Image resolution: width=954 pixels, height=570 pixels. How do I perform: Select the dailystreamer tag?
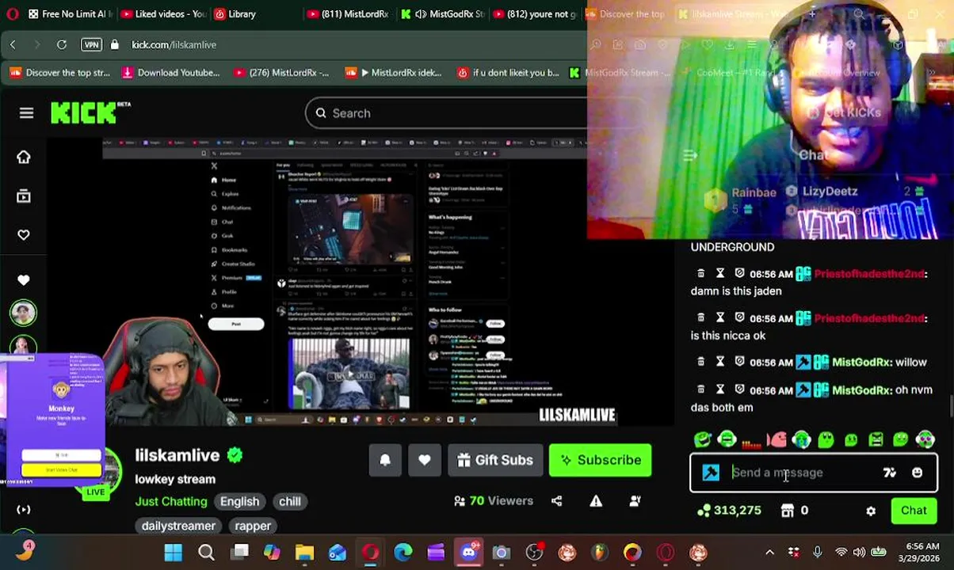pos(178,526)
